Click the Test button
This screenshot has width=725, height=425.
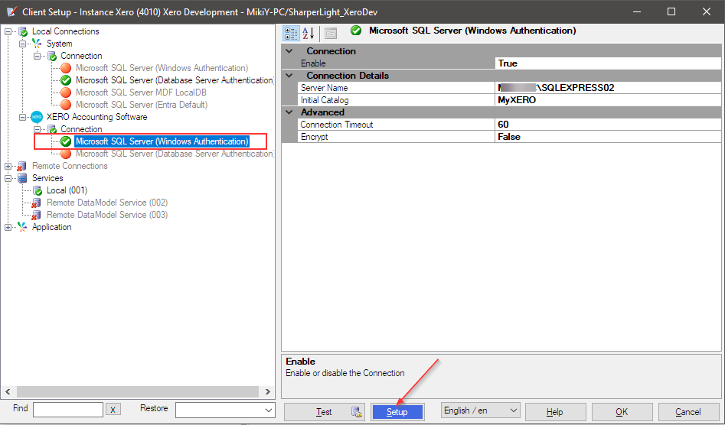tap(324, 412)
